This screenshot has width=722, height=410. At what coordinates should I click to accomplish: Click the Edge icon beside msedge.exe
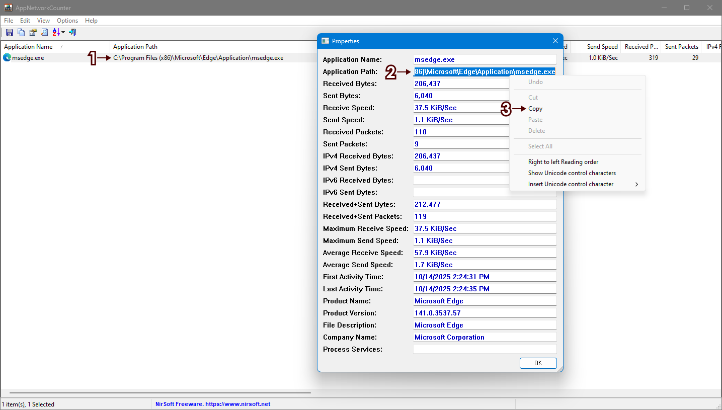pyautogui.click(x=7, y=58)
